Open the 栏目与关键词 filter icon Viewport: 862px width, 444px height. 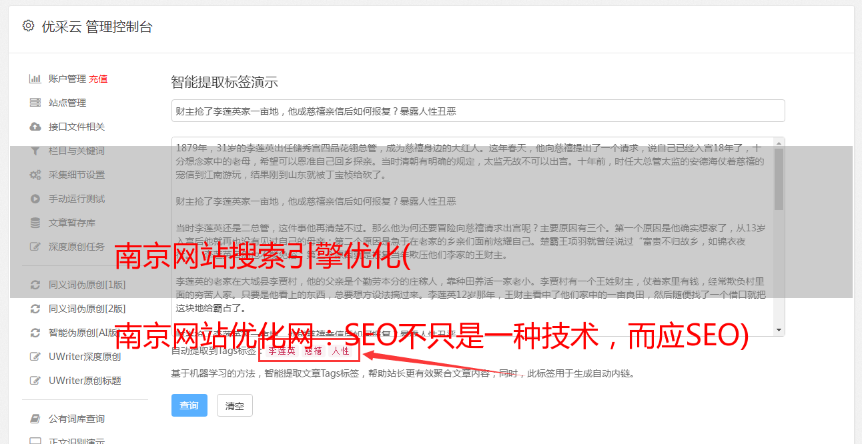(35, 151)
